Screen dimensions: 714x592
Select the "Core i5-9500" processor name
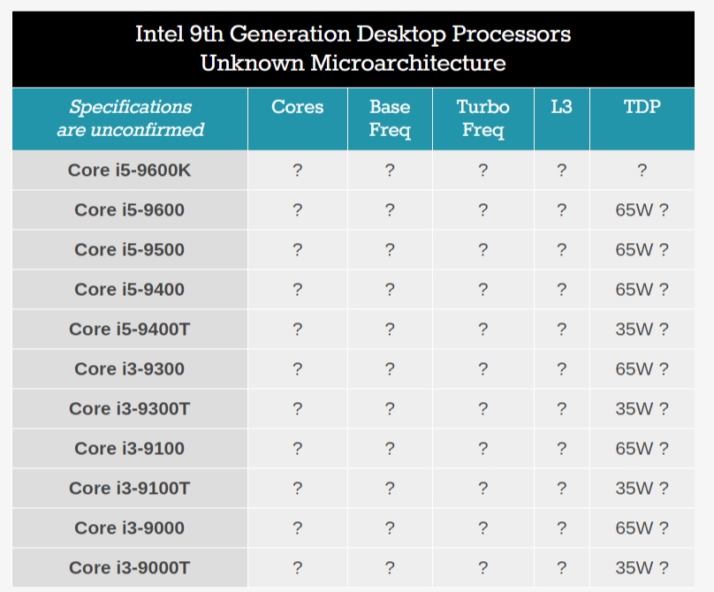point(129,249)
